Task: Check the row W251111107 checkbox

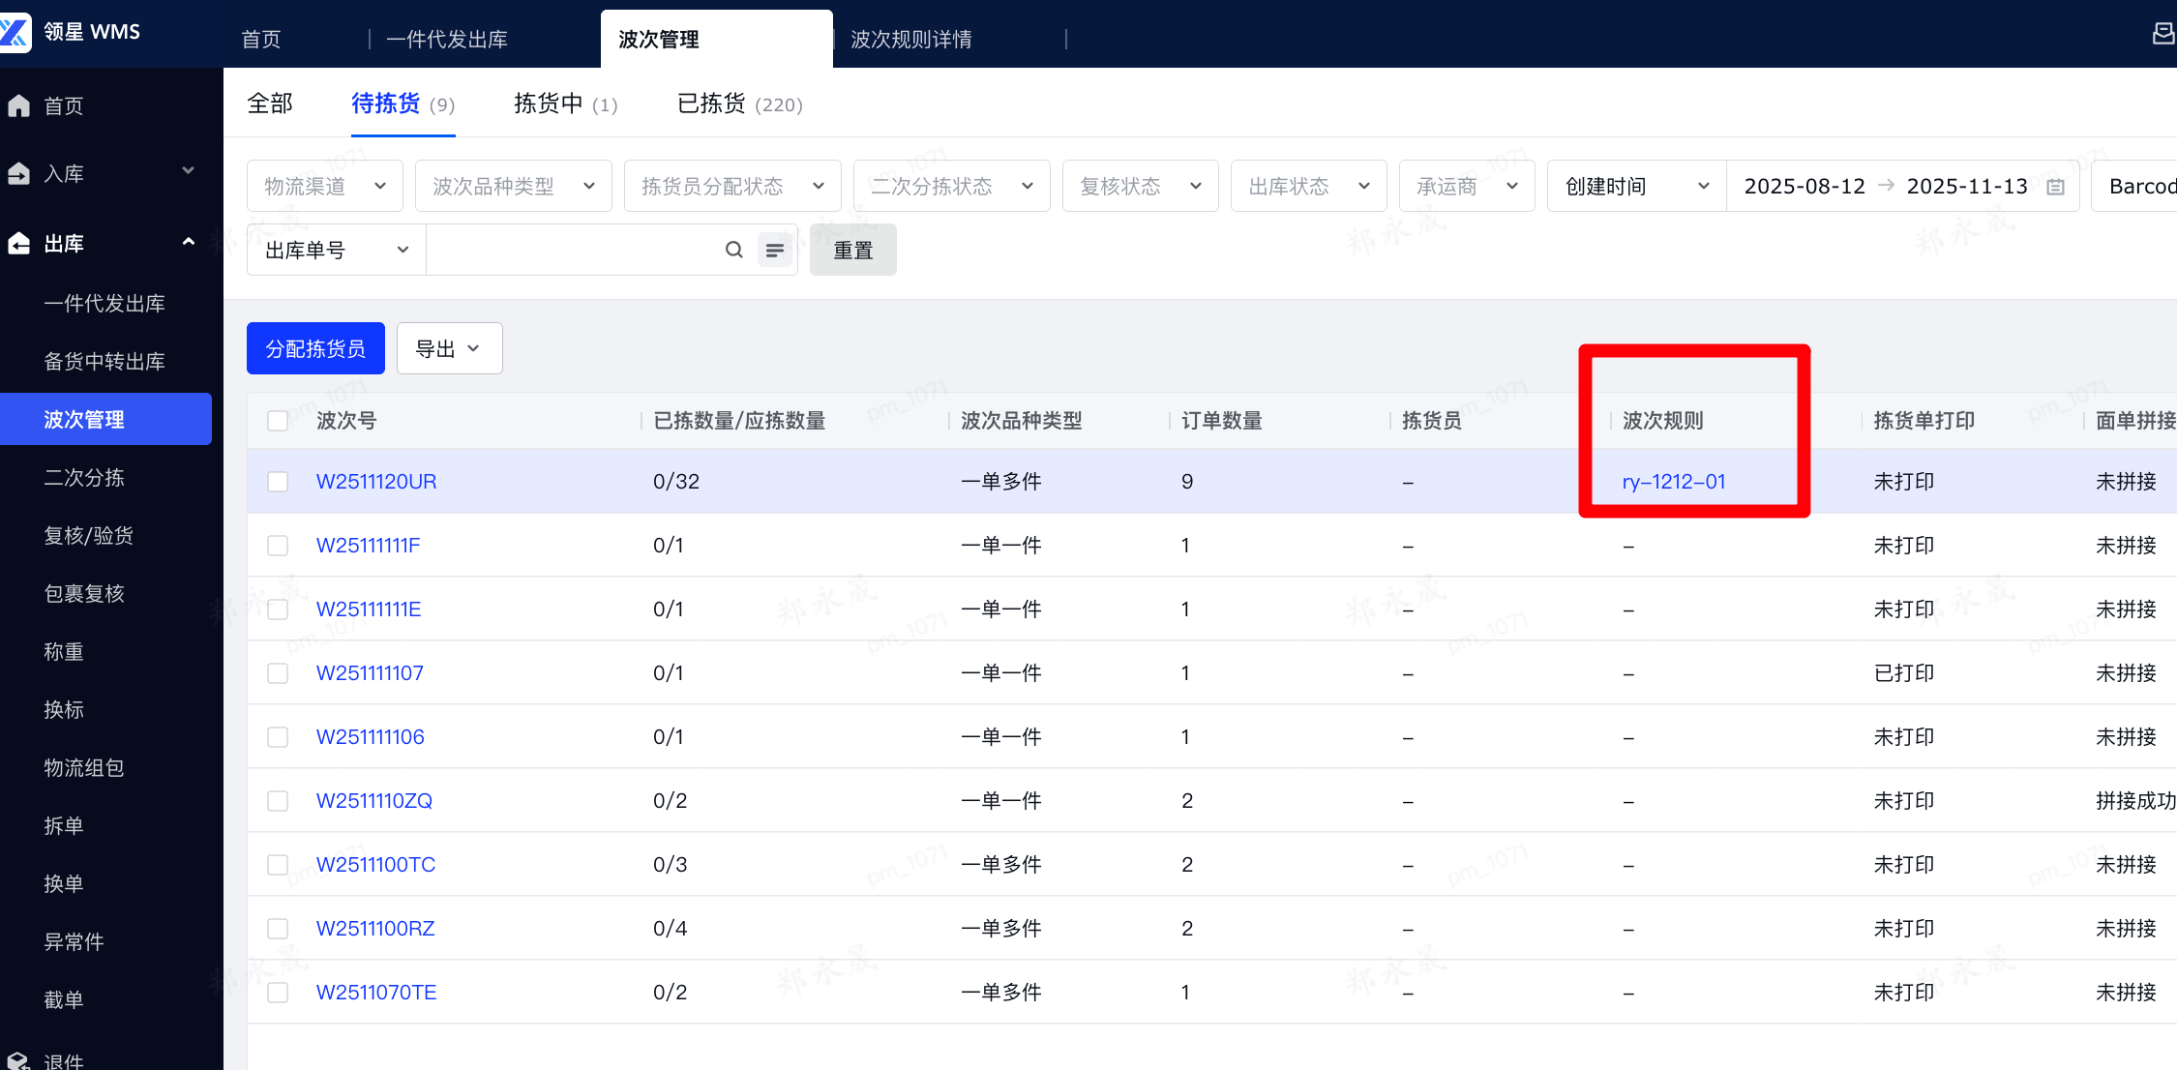Action: tap(278, 673)
